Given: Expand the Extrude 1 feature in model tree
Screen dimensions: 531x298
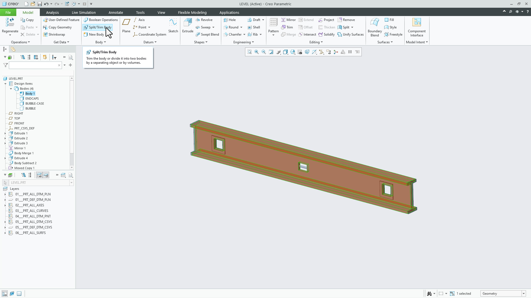Looking at the screenshot, I should coord(5,133).
